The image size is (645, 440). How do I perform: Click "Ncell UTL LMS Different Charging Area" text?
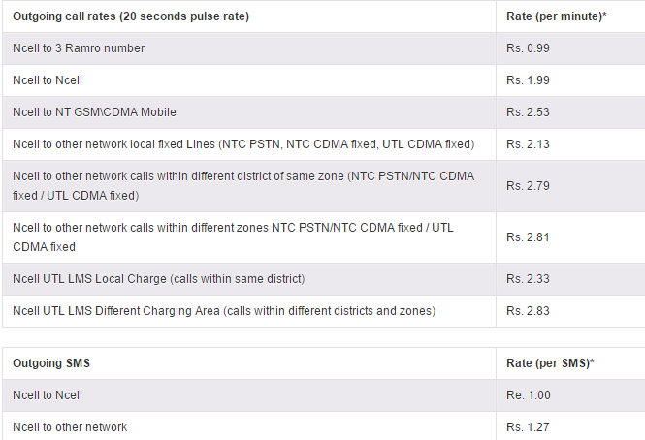point(224,311)
